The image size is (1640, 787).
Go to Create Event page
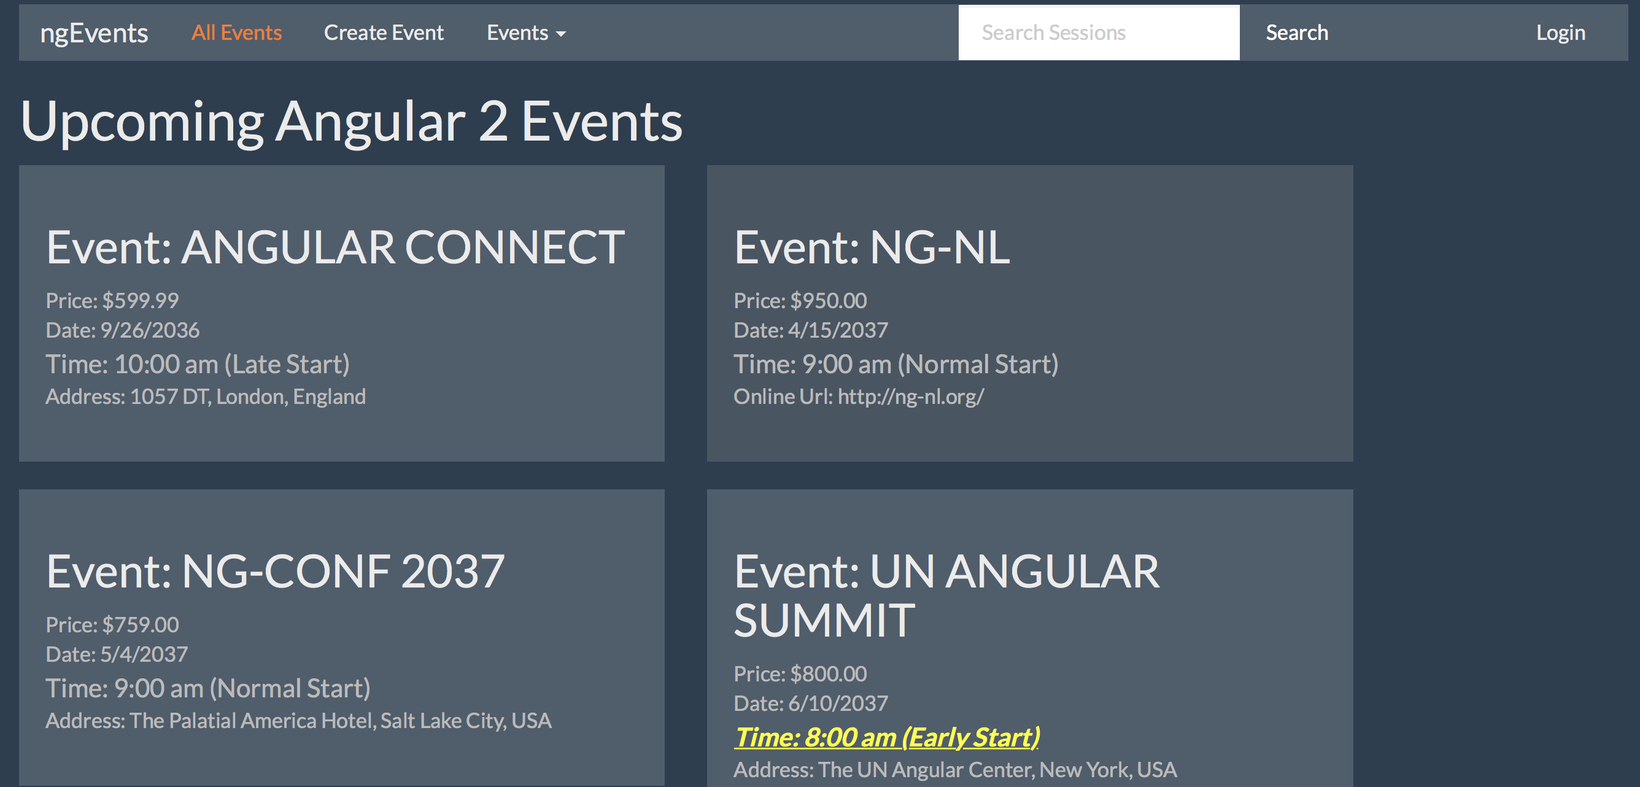(x=383, y=33)
